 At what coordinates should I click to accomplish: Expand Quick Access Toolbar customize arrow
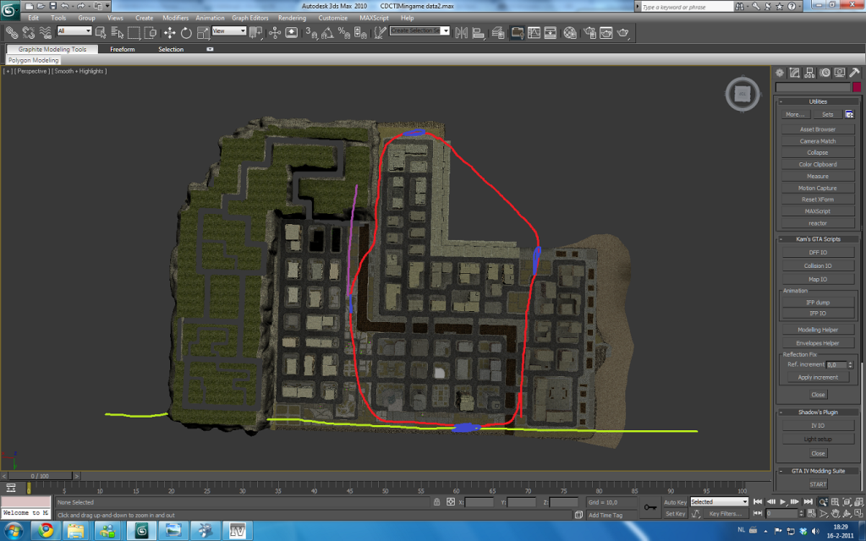pos(107,6)
